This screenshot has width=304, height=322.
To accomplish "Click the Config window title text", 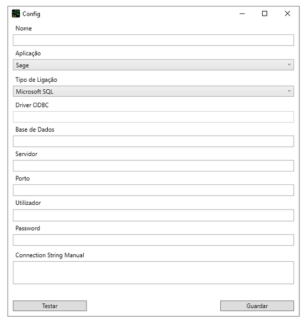I will point(31,14).
